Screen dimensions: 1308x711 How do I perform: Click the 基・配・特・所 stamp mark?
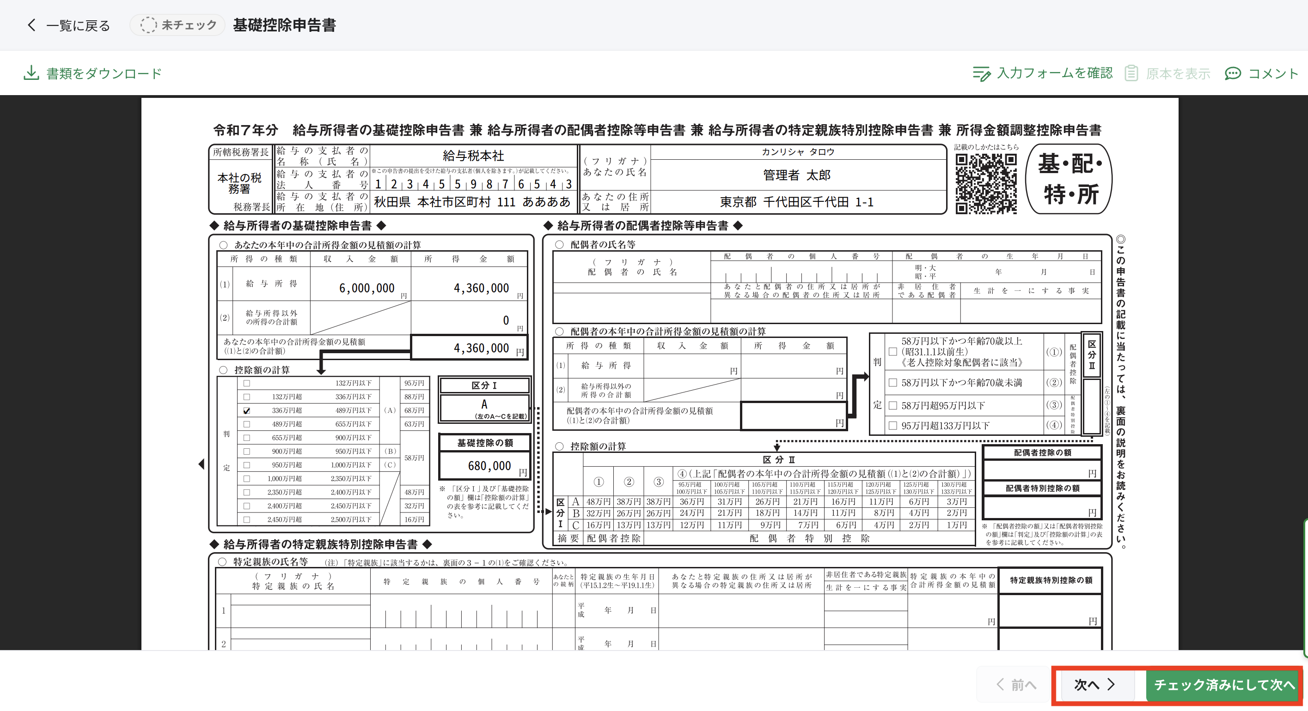[x=1069, y=179]
